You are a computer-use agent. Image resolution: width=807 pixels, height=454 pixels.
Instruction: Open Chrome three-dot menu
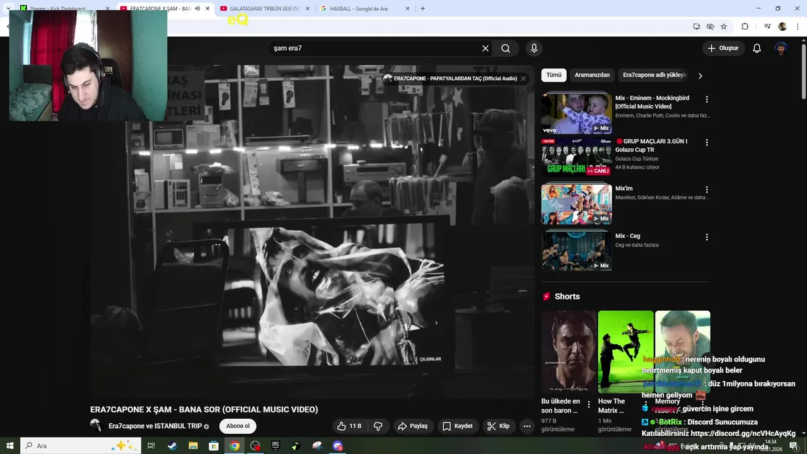point(798,26)
